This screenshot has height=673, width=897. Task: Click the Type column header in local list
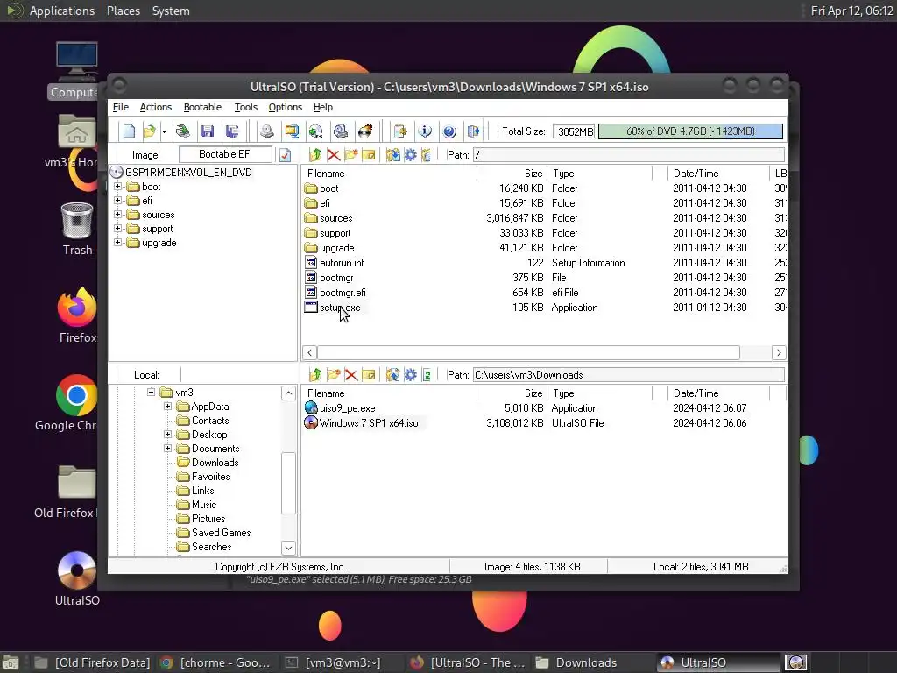coord(599,393)
